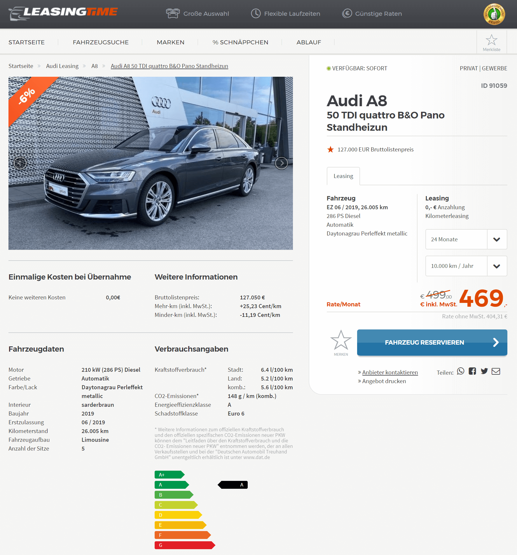Click the cars icon beside Große Auswahl
This screenshot has height=555, width=517.
pos(173,13)
